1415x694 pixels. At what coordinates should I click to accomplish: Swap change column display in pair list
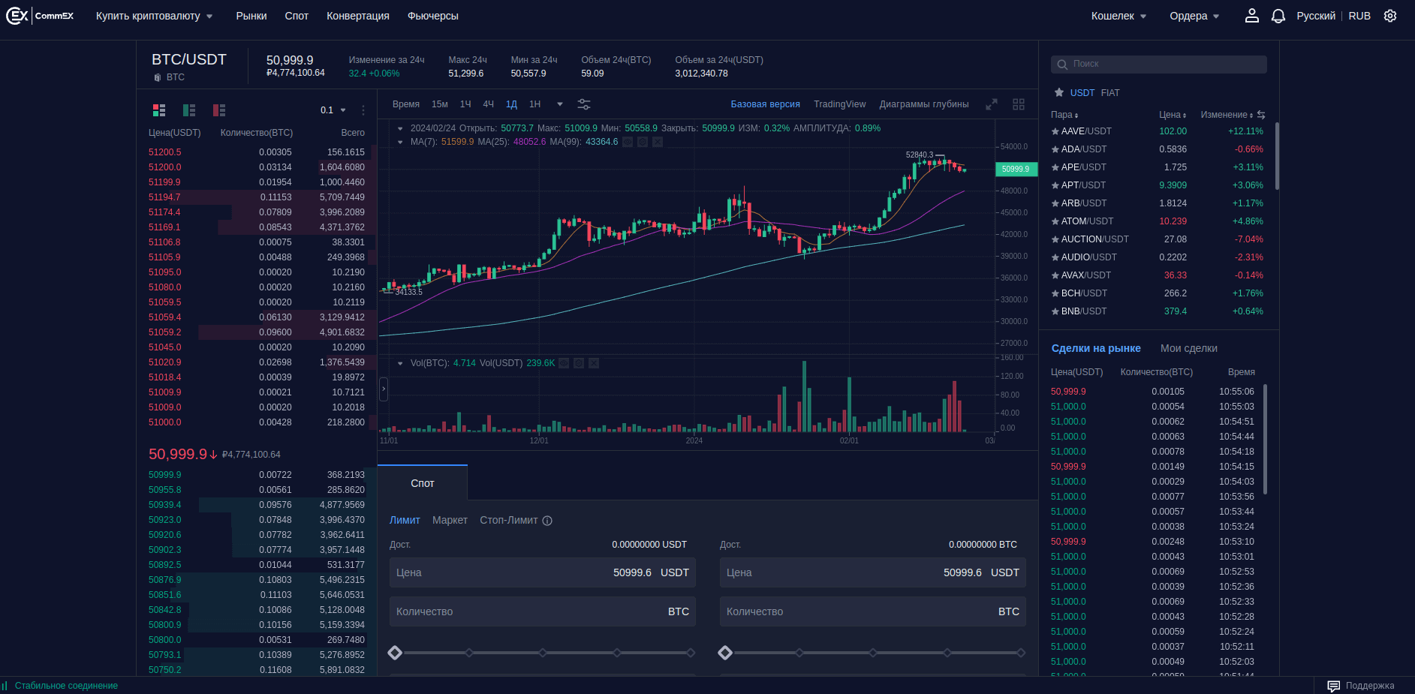(x=1261, y=115)
